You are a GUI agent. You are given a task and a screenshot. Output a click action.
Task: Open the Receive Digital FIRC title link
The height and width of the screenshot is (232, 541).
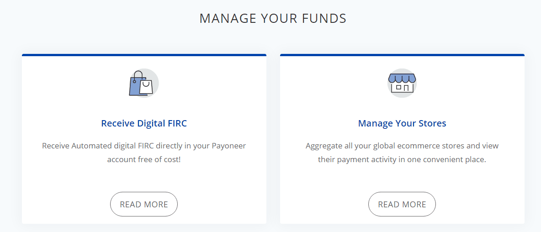(144, 123)
